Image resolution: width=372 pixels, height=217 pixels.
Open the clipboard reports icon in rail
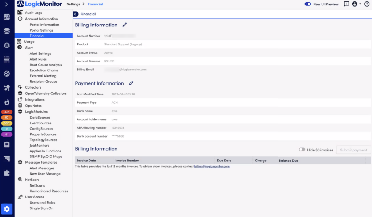[x=7, y=144]
